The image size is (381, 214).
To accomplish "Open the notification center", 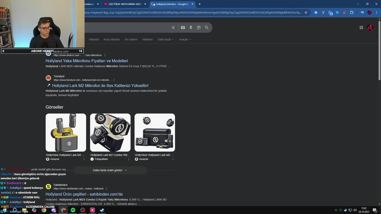I will click(x=375, y=210).
